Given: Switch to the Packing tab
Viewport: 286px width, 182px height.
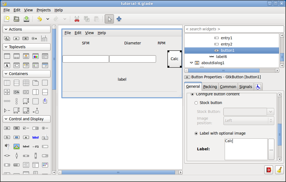Looking at the screenshot, I should 210,87.
